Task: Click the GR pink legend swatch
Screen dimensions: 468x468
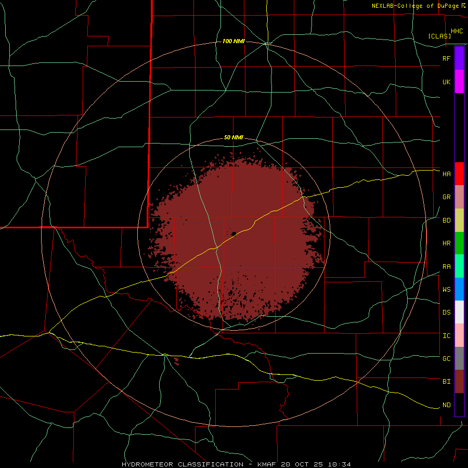Action: [x=459, y=197]
